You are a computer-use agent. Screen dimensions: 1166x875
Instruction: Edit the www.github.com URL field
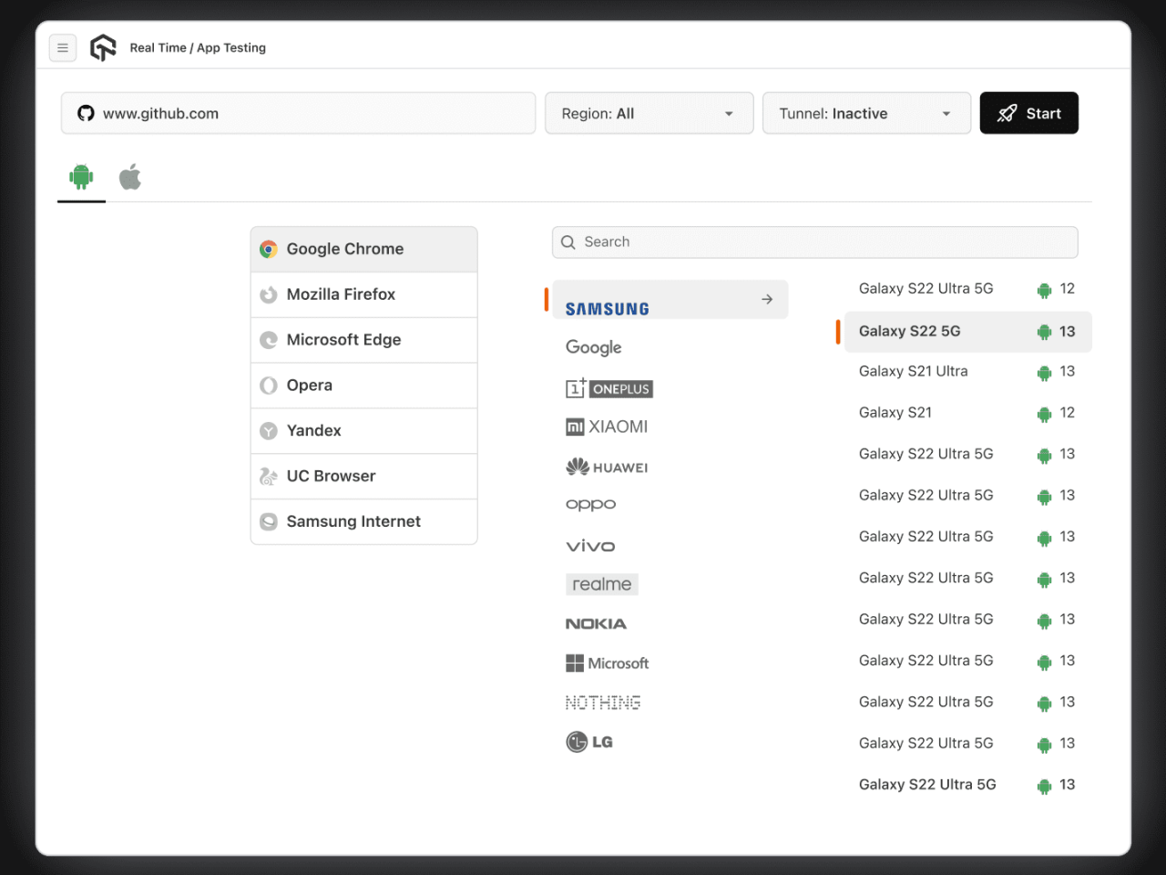coord(298,113)
